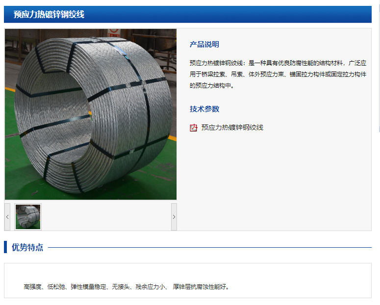Click the page scrollbar on right edge
Viewport: 380px width, 305px height.
(379, 68)
